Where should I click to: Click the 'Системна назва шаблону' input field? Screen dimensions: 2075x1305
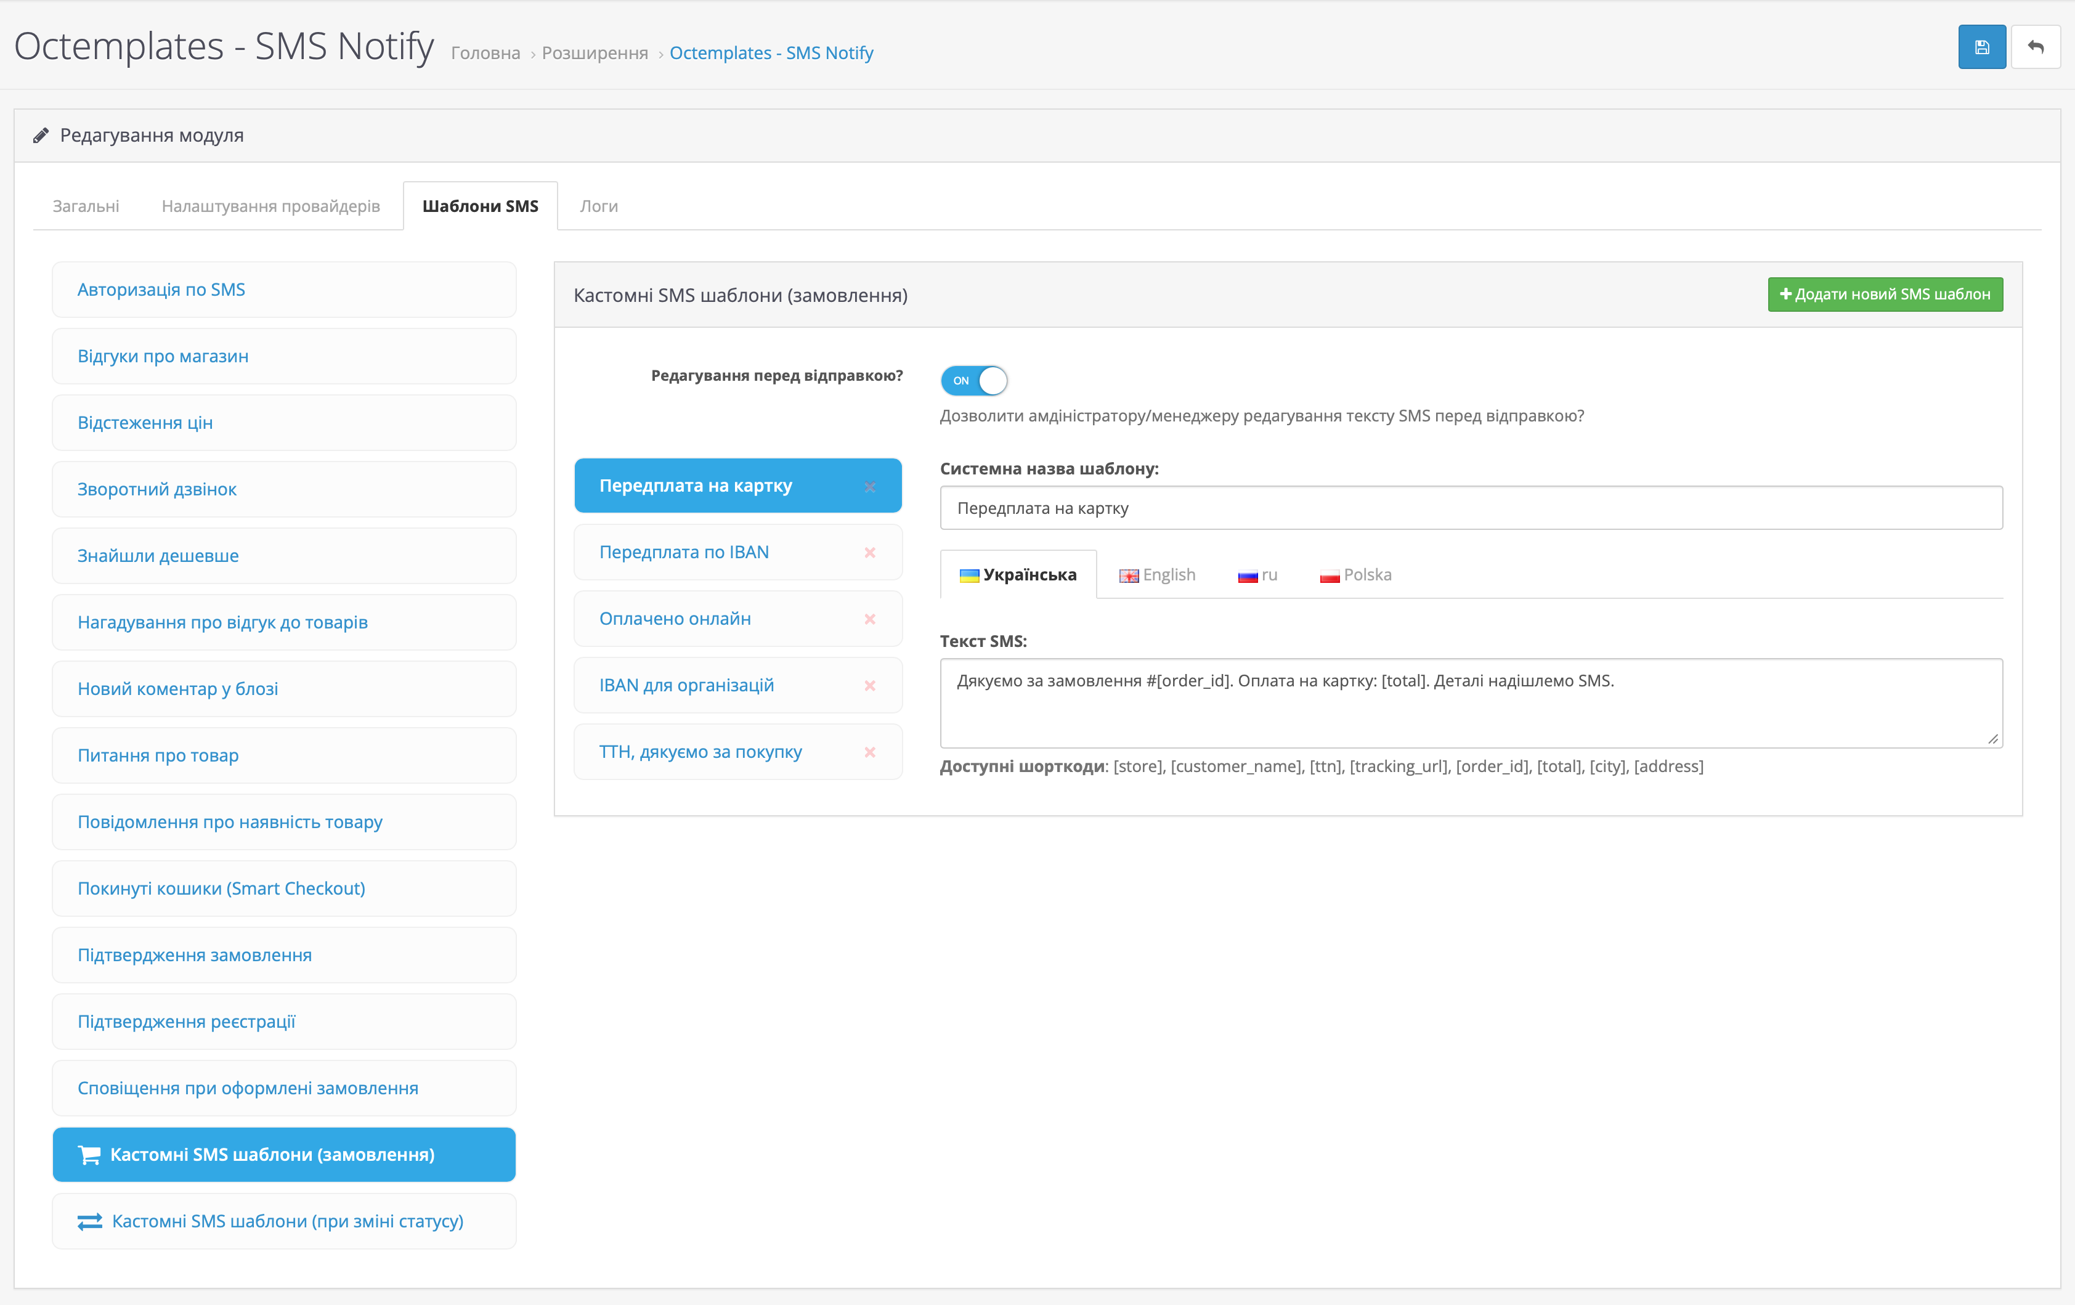1470,508
